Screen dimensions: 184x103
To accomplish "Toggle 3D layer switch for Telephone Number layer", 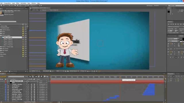I will 34,84.
